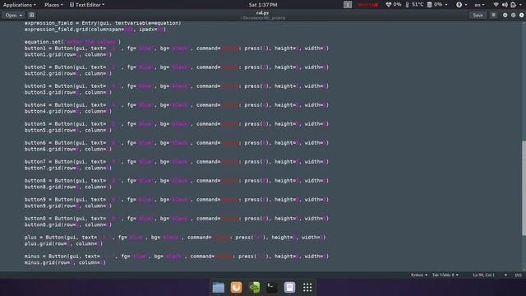Launch the green dock application icon
Image resolution: width=526 pixels, height=296 pixels.
(254, 287)
